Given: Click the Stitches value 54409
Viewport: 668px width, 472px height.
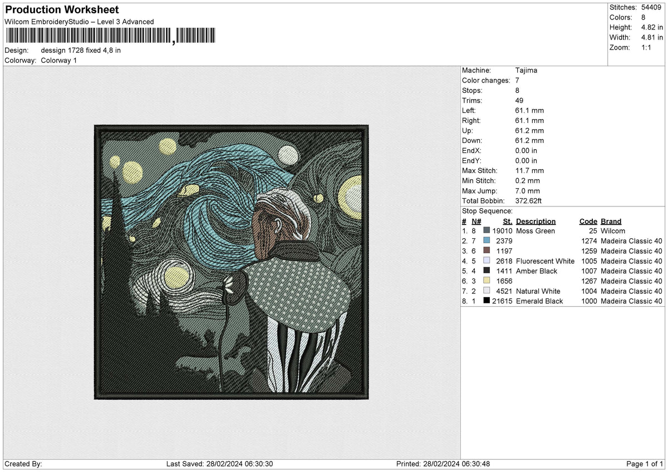Looking at the screenshot, I should [x=651, y=7].
